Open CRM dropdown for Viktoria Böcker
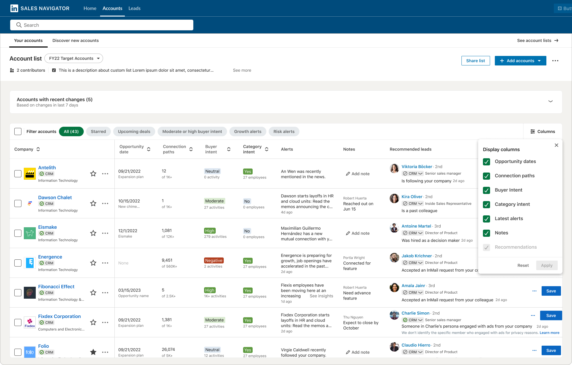 pos(413,173)
